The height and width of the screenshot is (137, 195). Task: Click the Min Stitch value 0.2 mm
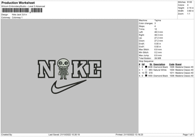coord(158,52)
